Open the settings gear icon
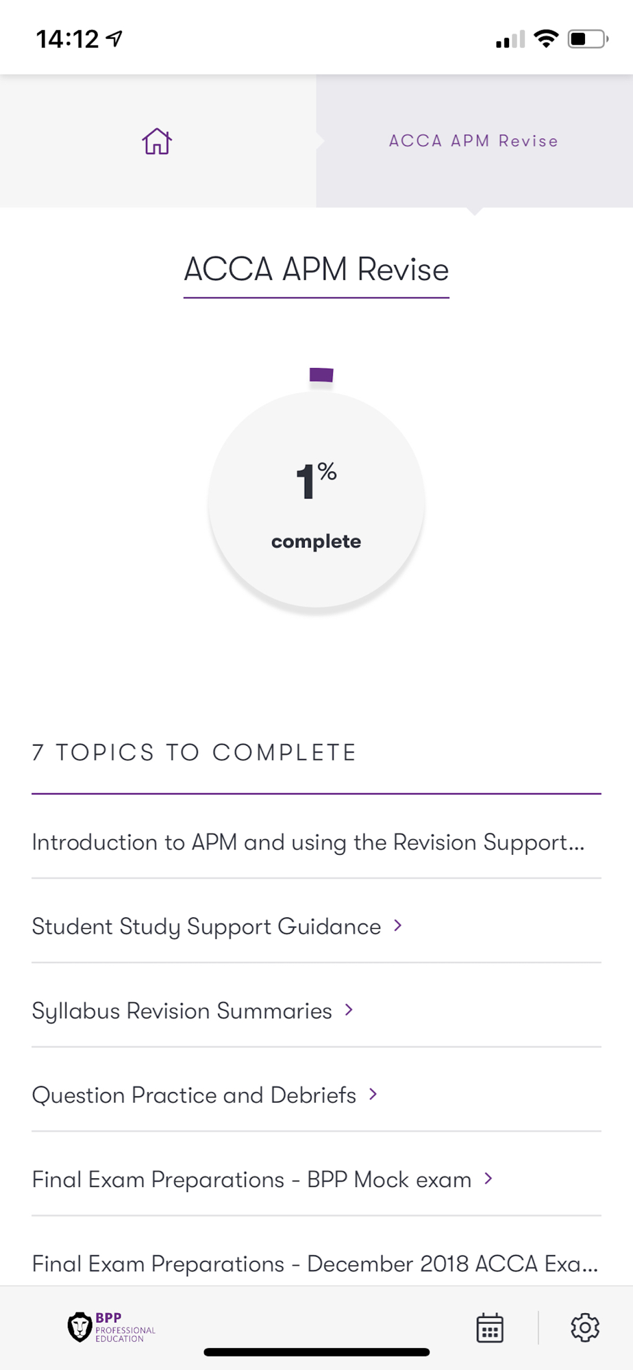Screen dimensions: 633x1370 tap(585, 1328)
